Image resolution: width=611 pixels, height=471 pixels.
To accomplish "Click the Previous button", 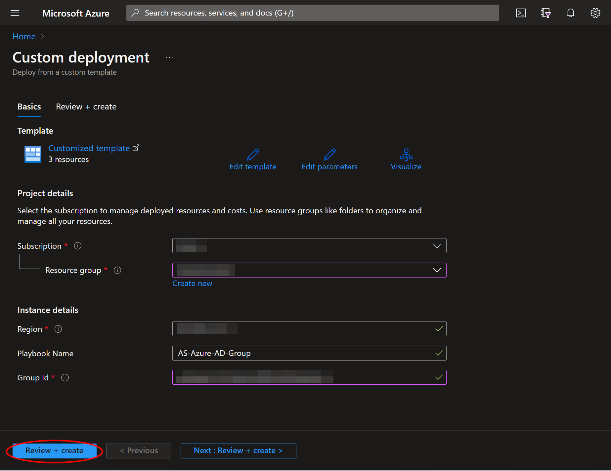I will (139, 450).
